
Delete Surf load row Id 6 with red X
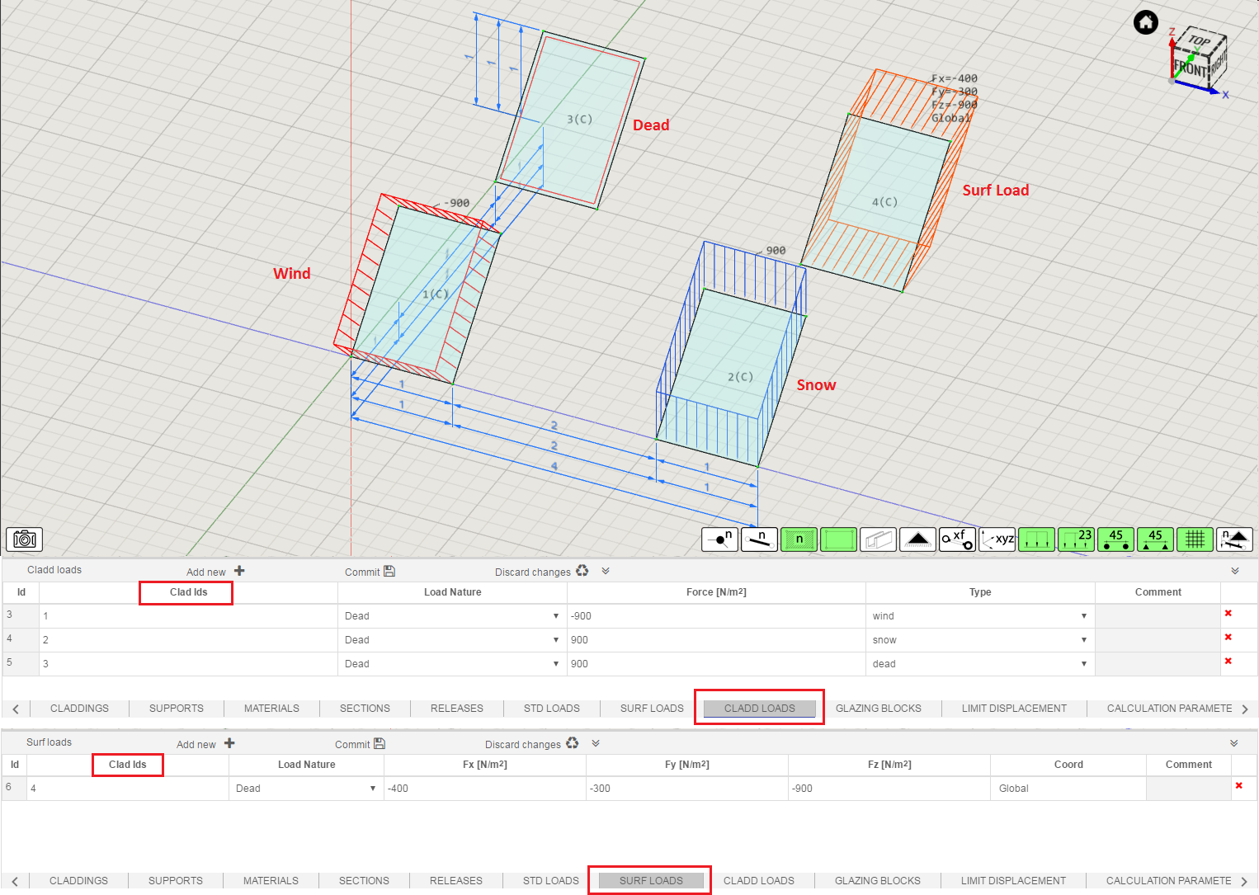coord(1238,786)
